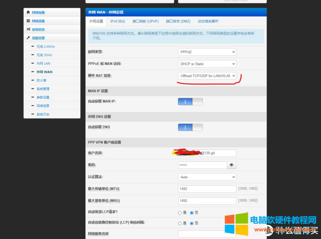Viewport: 321px width, 239px height.
Task: Open 系统日志 in the sidebar
Action: (43, 114)
